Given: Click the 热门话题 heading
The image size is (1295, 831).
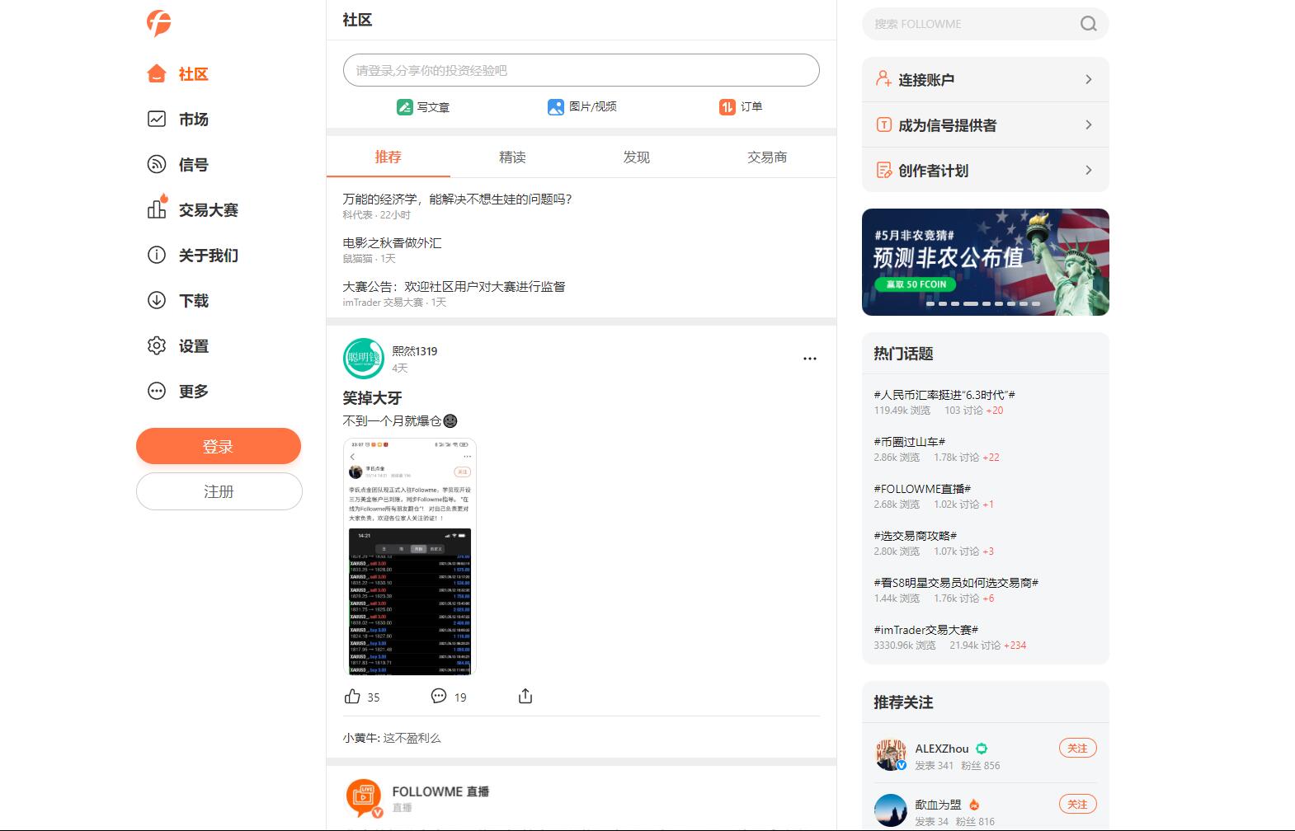Looking at the screenshot, I should coord(903,354).
